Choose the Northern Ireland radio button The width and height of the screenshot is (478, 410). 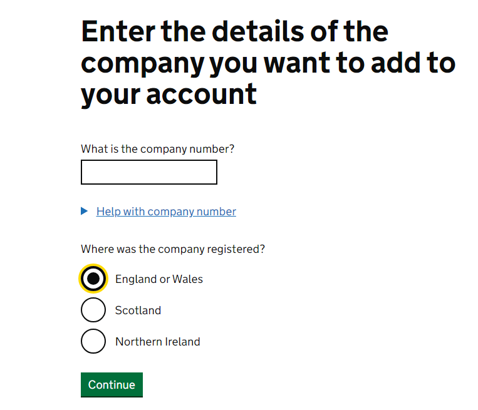[93, 342]
